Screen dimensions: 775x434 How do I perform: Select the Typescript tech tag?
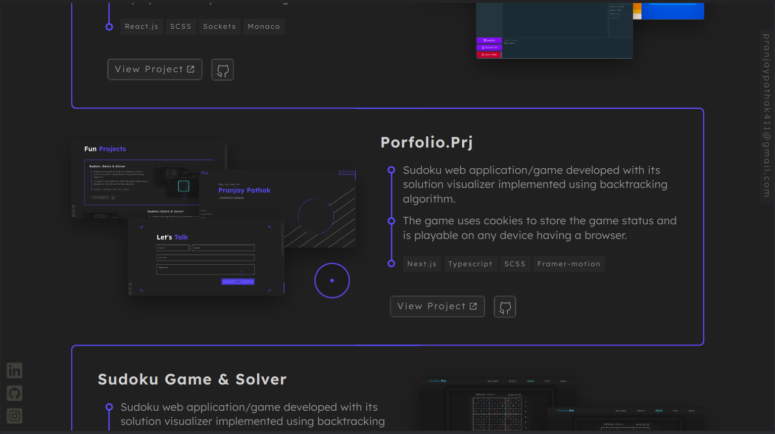point(470,264)
